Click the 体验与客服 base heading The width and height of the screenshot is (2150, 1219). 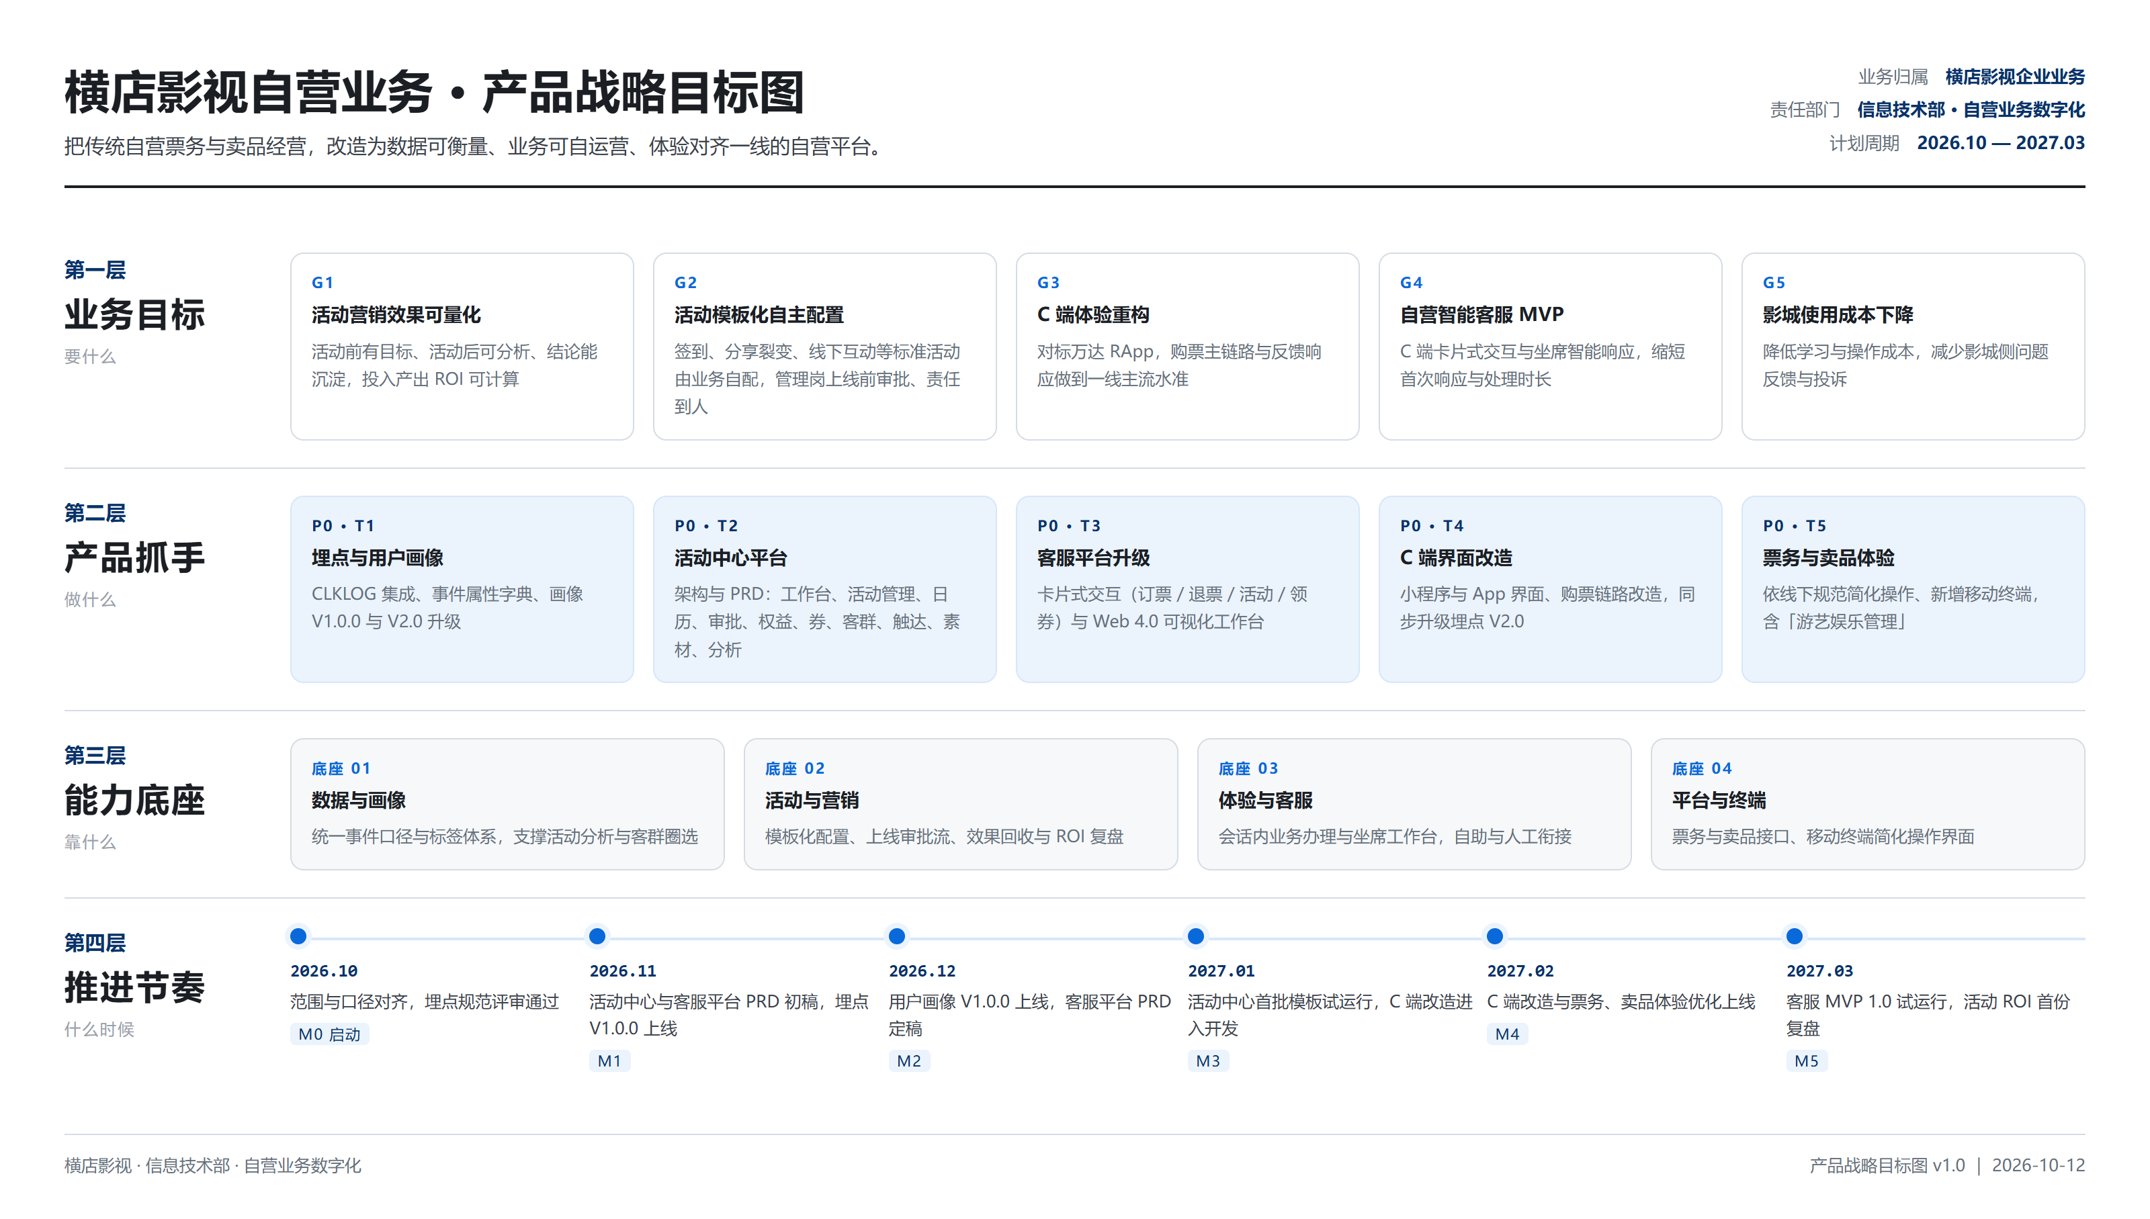coord(1266,801)
